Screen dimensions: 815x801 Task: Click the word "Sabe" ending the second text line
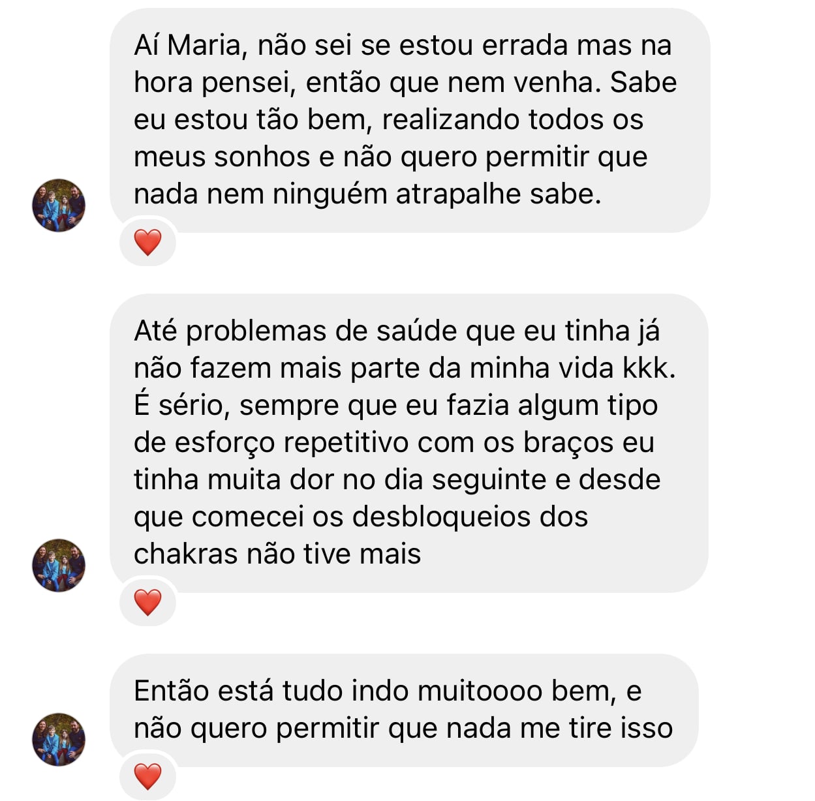[643, 83]
